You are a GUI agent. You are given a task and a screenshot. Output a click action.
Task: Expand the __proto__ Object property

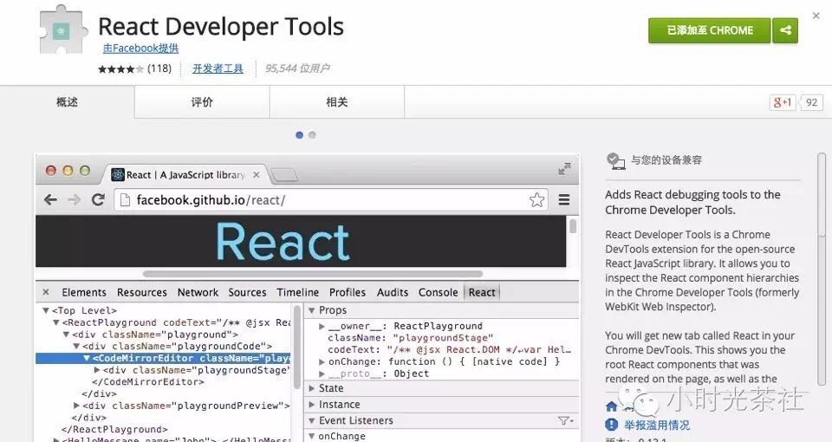click(322, 374)
